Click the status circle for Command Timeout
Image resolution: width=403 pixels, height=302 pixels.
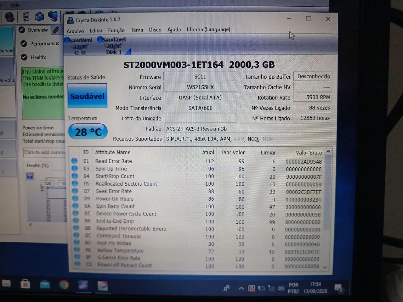(77, 235)
